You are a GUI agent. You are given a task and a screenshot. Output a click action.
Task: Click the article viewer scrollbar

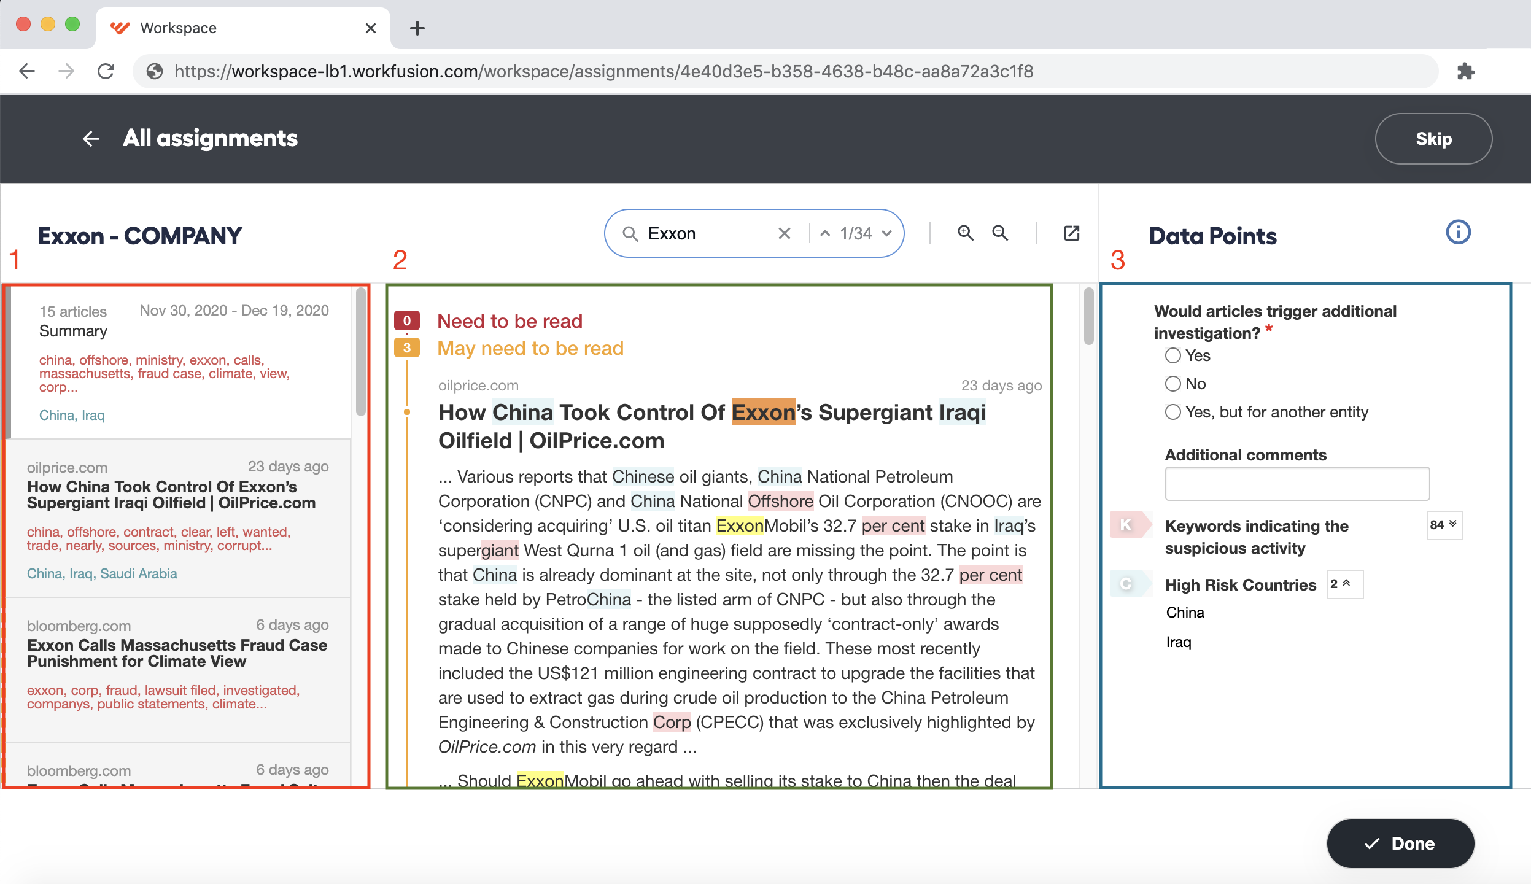[x=1088, y=316]
